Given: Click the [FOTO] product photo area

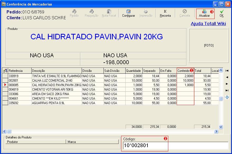Looking at the screenshot, I should (209, 45).
